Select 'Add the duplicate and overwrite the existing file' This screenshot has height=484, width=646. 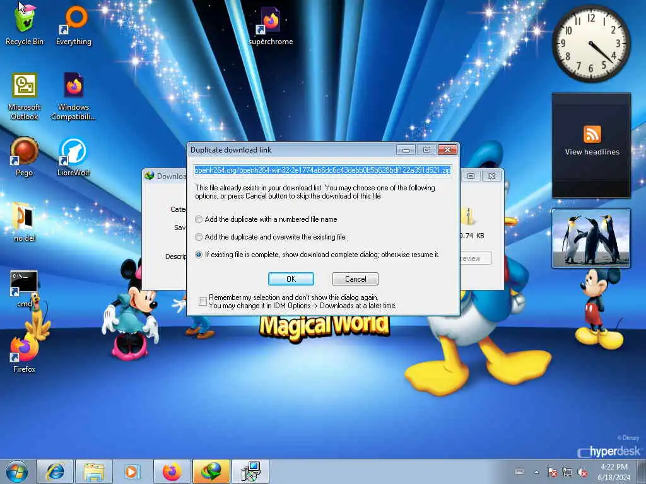199,237
